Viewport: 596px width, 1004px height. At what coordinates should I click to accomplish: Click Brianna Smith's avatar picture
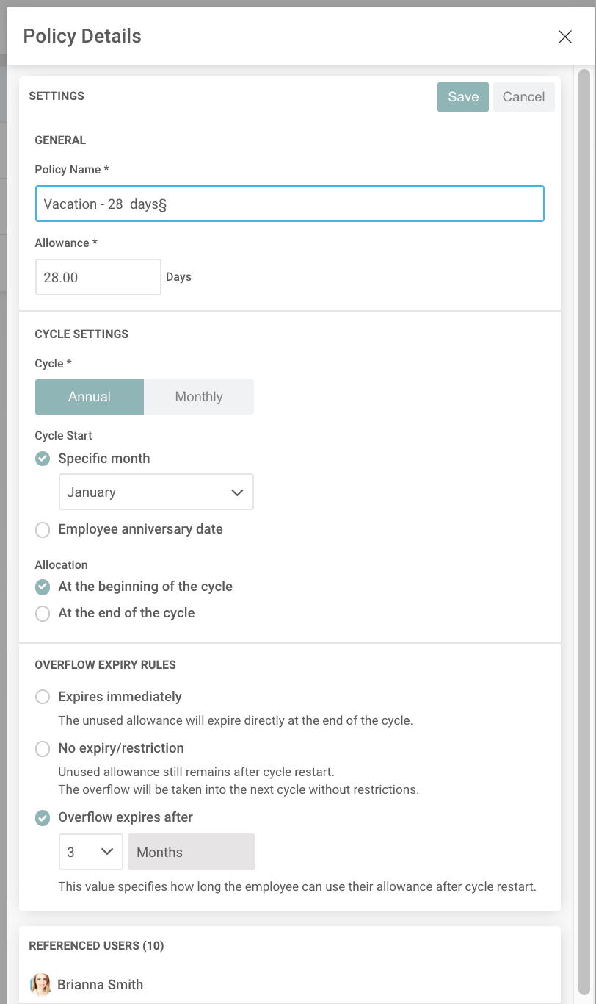[41, 985]
